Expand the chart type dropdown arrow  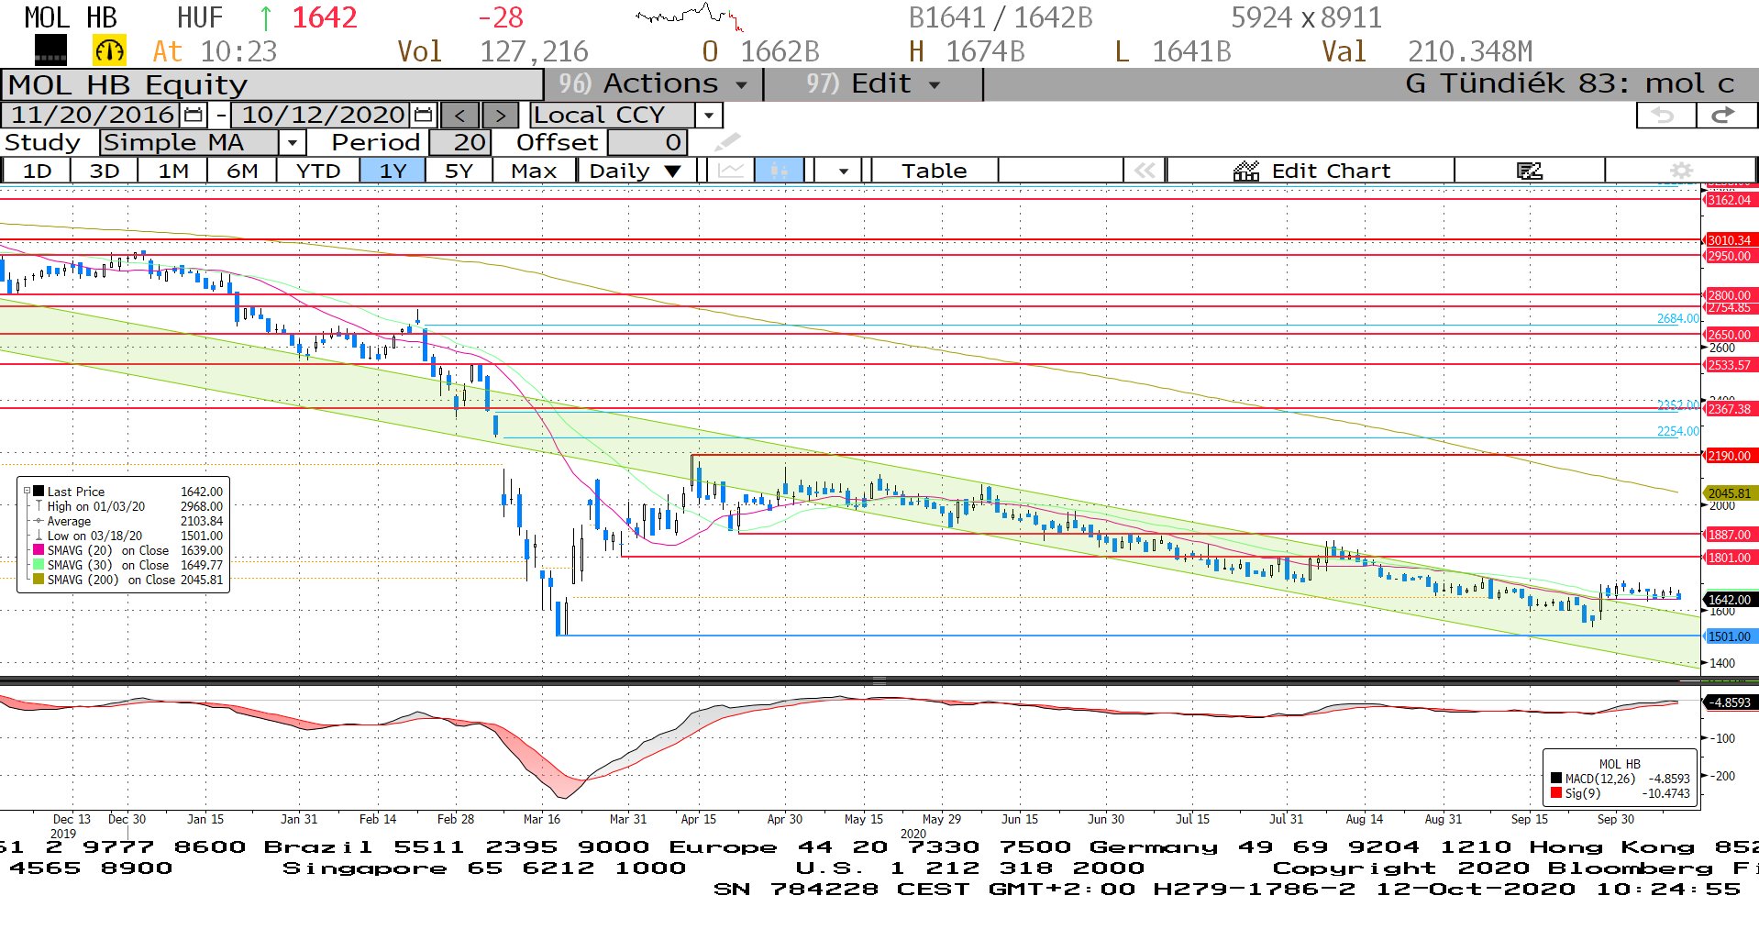(843, 171)
